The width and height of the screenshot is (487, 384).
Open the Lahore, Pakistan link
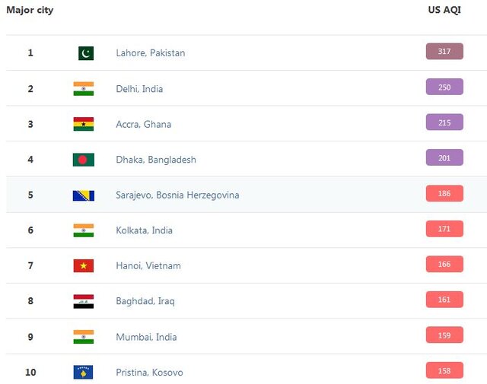point(150,53)
